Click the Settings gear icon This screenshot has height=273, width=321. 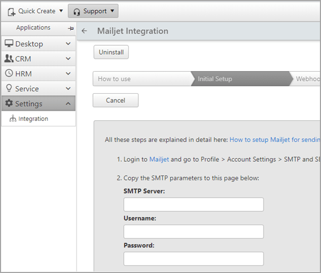(9, 103)
